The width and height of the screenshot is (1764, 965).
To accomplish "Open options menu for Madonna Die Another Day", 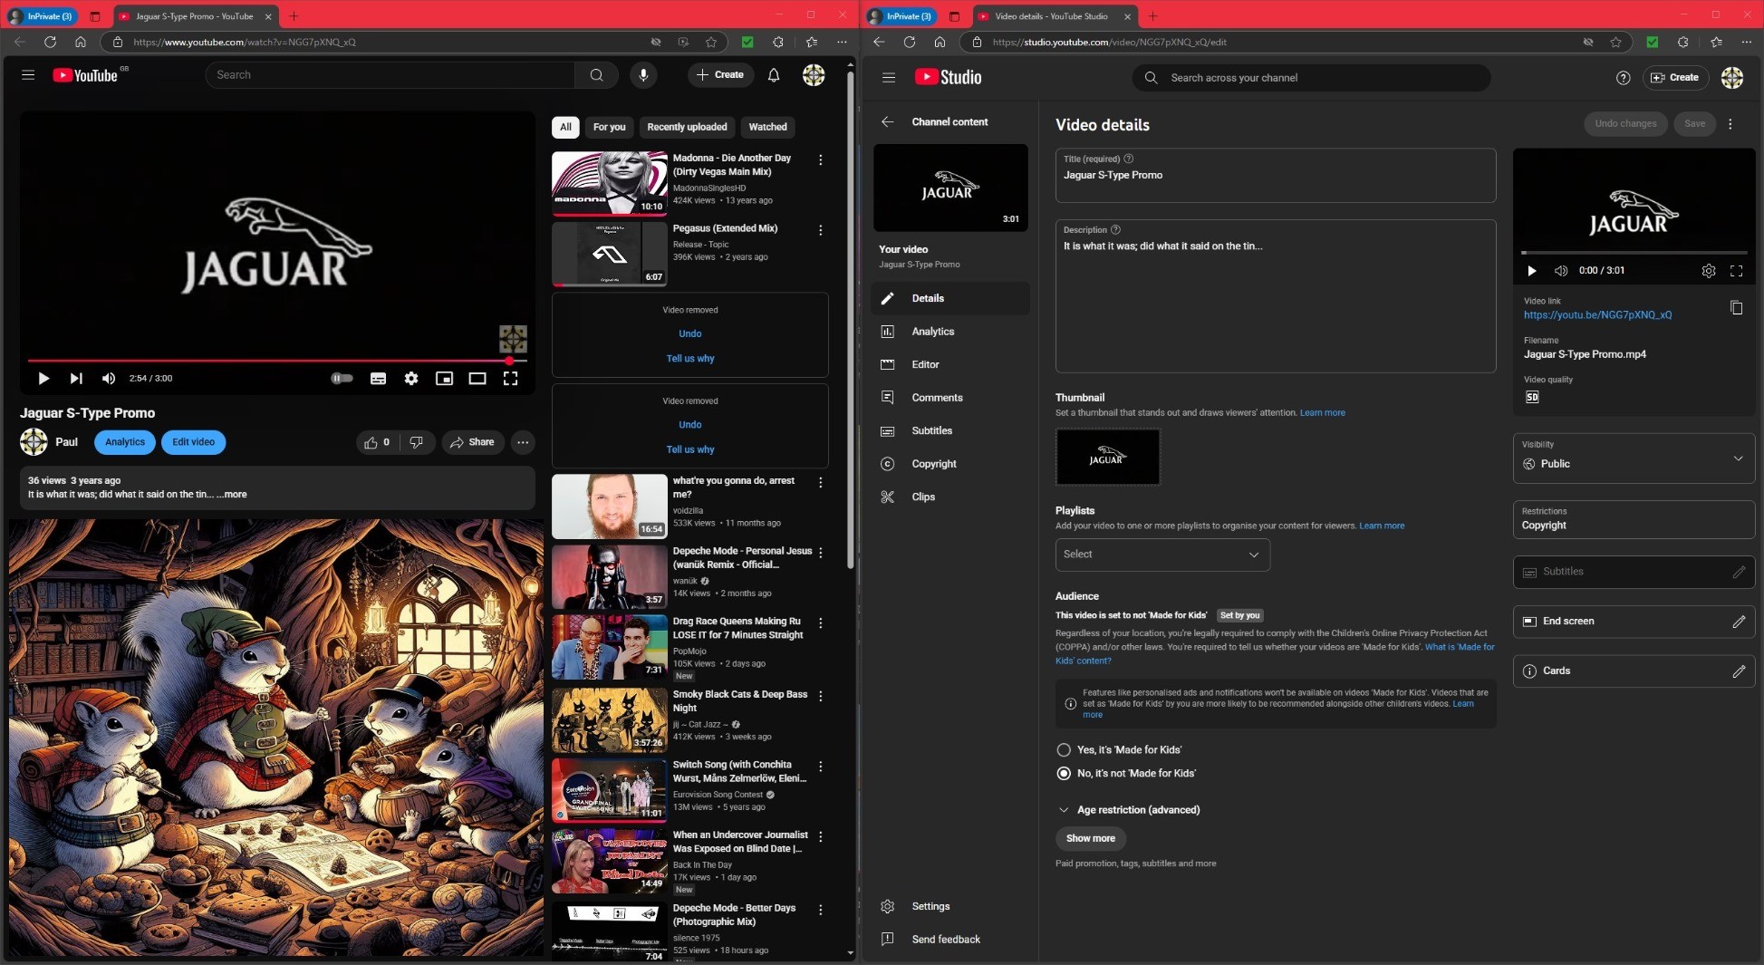I will (821, 159).
